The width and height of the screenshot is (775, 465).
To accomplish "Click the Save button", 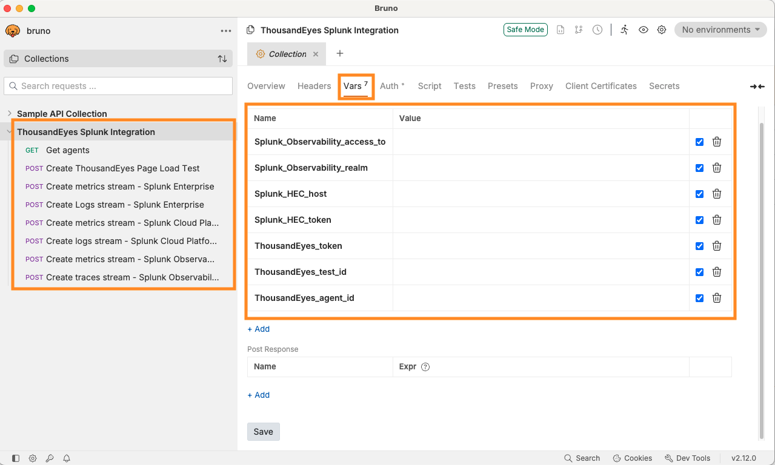I will click(263, 432).
